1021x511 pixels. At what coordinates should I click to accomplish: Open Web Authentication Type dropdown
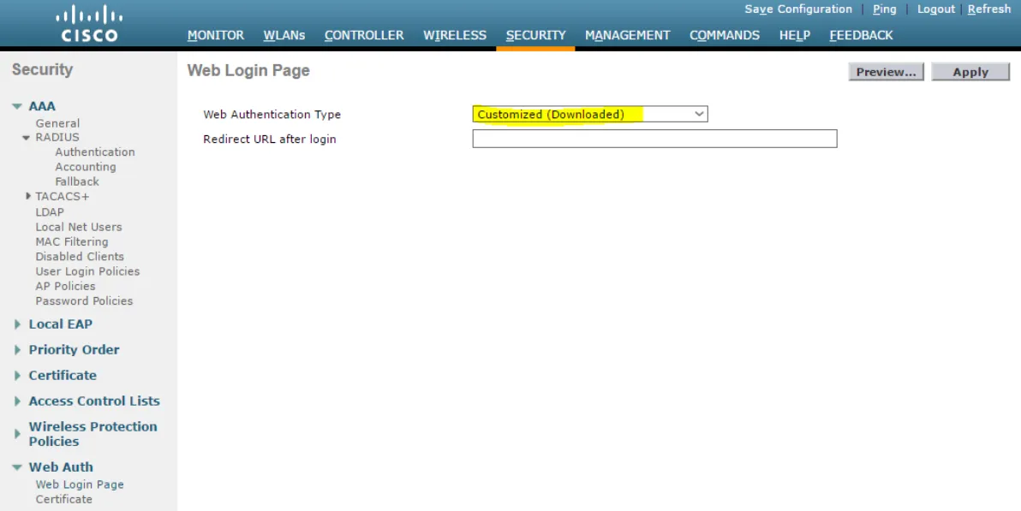click(590, 114)
